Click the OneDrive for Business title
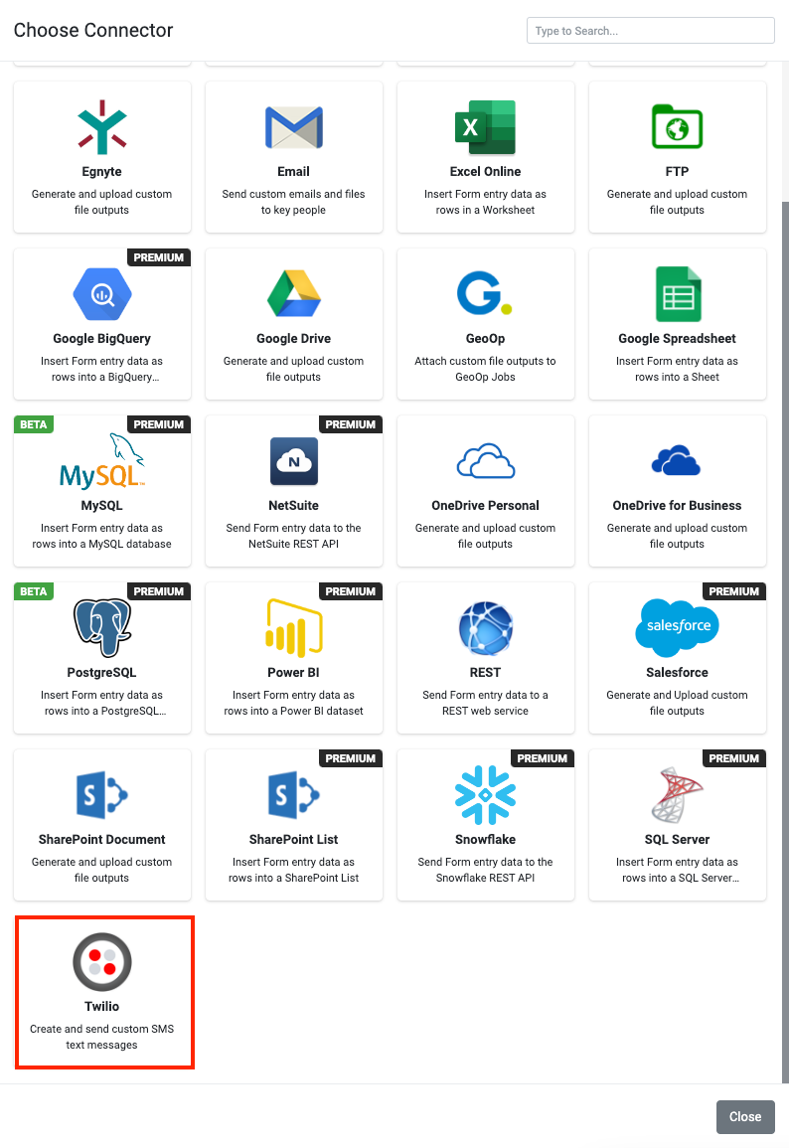The image size is (789, 1148). tap(677, 505)
